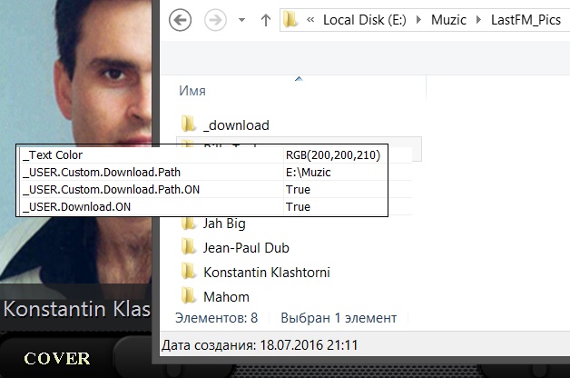Toggle the _USER.Custom.Download.Path.ON True value
This screenshot has width=570, height=378.
click(298, 190)
